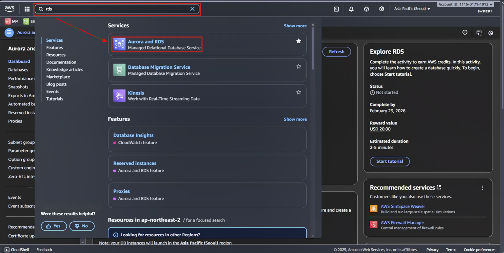Mark results unhelpful with No
Screen dimensions: 504x253
(82, 226)
